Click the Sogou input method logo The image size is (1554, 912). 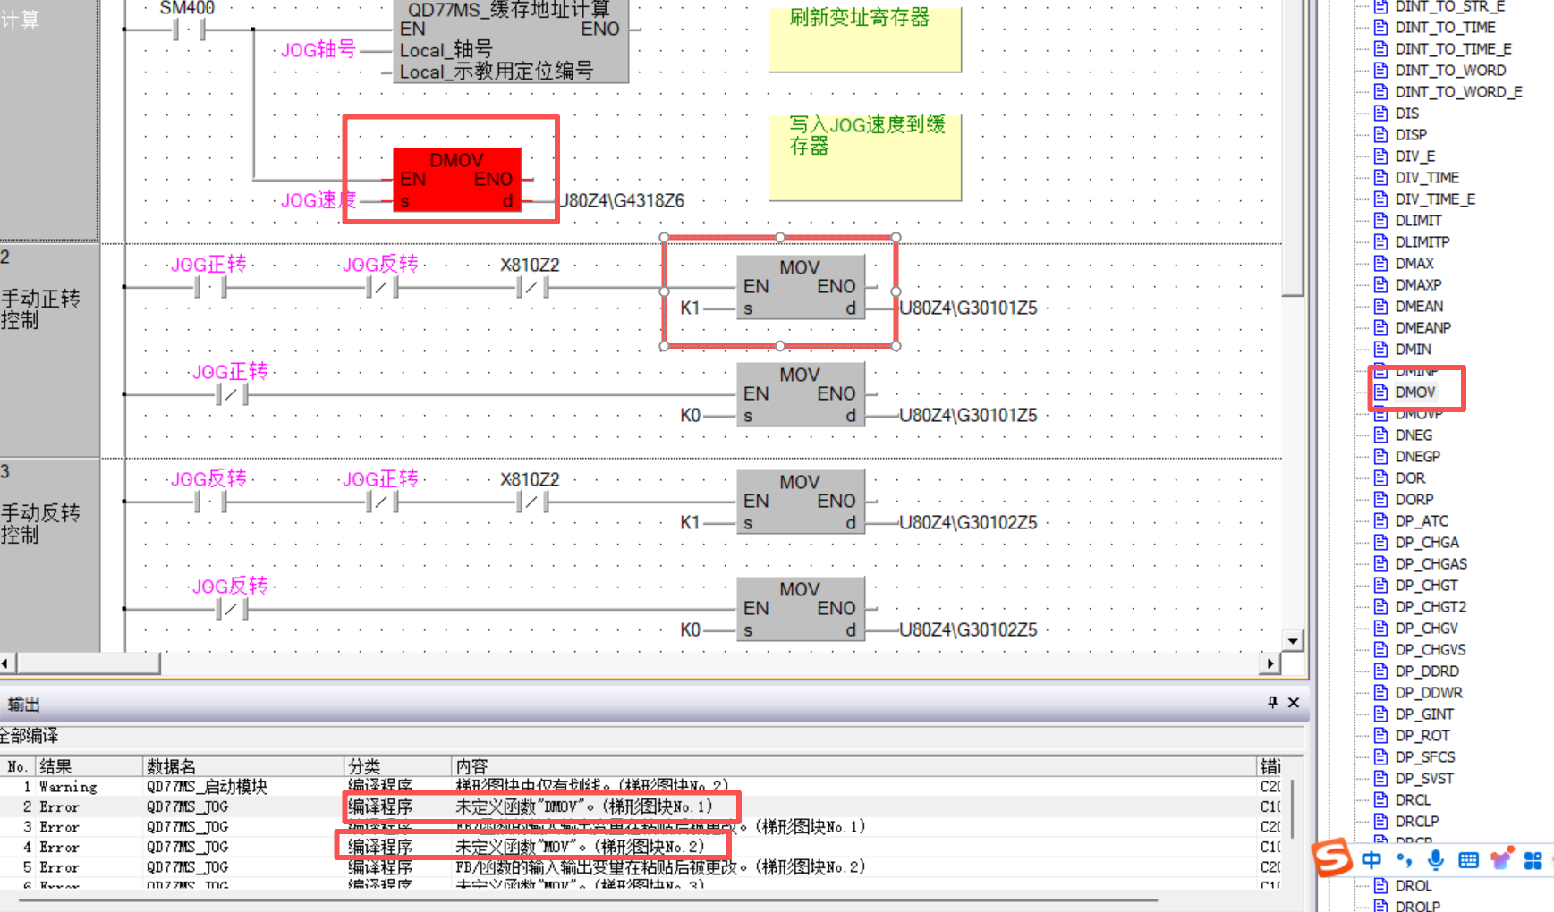(1333, 859)
